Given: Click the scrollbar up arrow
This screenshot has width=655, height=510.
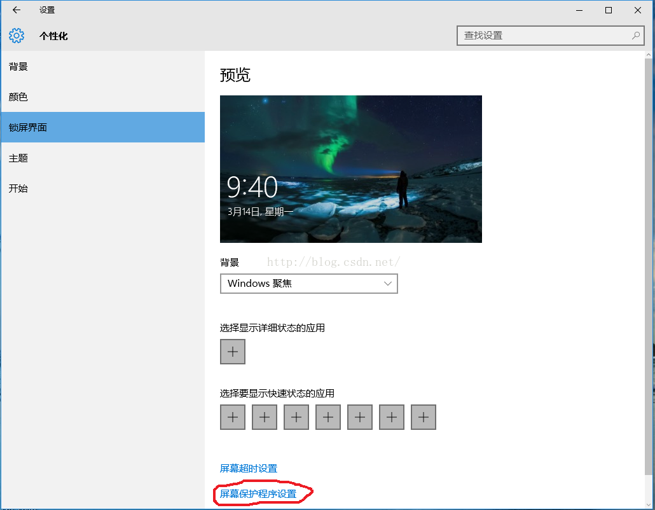Looking at the screenshot, I should pyautogui.click(x=648, y=55).
